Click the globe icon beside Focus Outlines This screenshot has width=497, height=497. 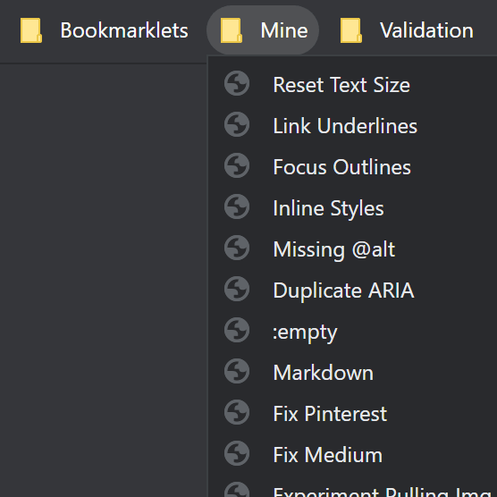pos(237,165)
